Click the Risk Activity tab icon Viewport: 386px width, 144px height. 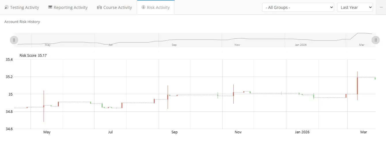pyautogui.click(x=143, y=7)
